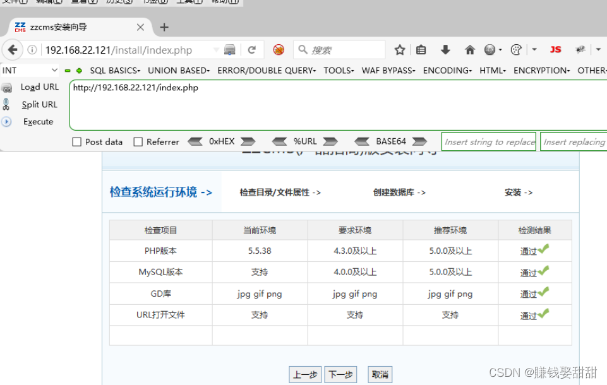Viewport: 607px width, 385px height.
Task: Encode with right arrow beside BASE64
Action: pyautogui.click(x=419, y=141)
